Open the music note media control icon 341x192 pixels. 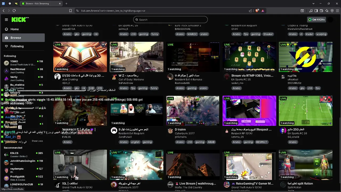311,11
